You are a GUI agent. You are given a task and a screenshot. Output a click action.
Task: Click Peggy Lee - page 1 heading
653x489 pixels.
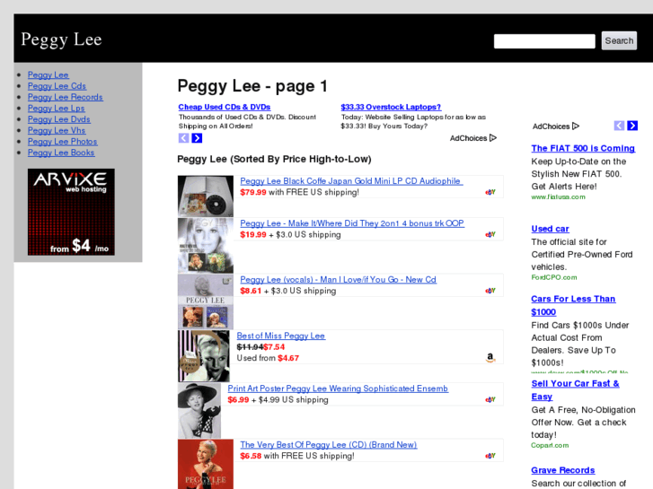[x=252, y=86]
